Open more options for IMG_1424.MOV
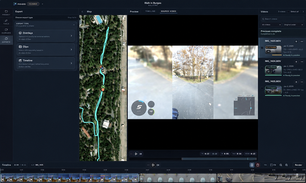 [302, 62]
